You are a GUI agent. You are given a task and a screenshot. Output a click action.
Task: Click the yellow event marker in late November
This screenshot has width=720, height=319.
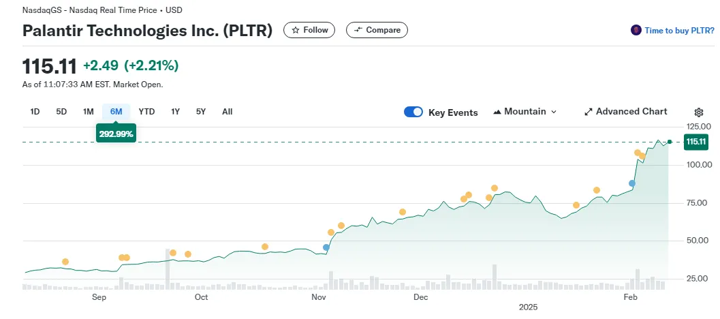click(x=403, y=212)
